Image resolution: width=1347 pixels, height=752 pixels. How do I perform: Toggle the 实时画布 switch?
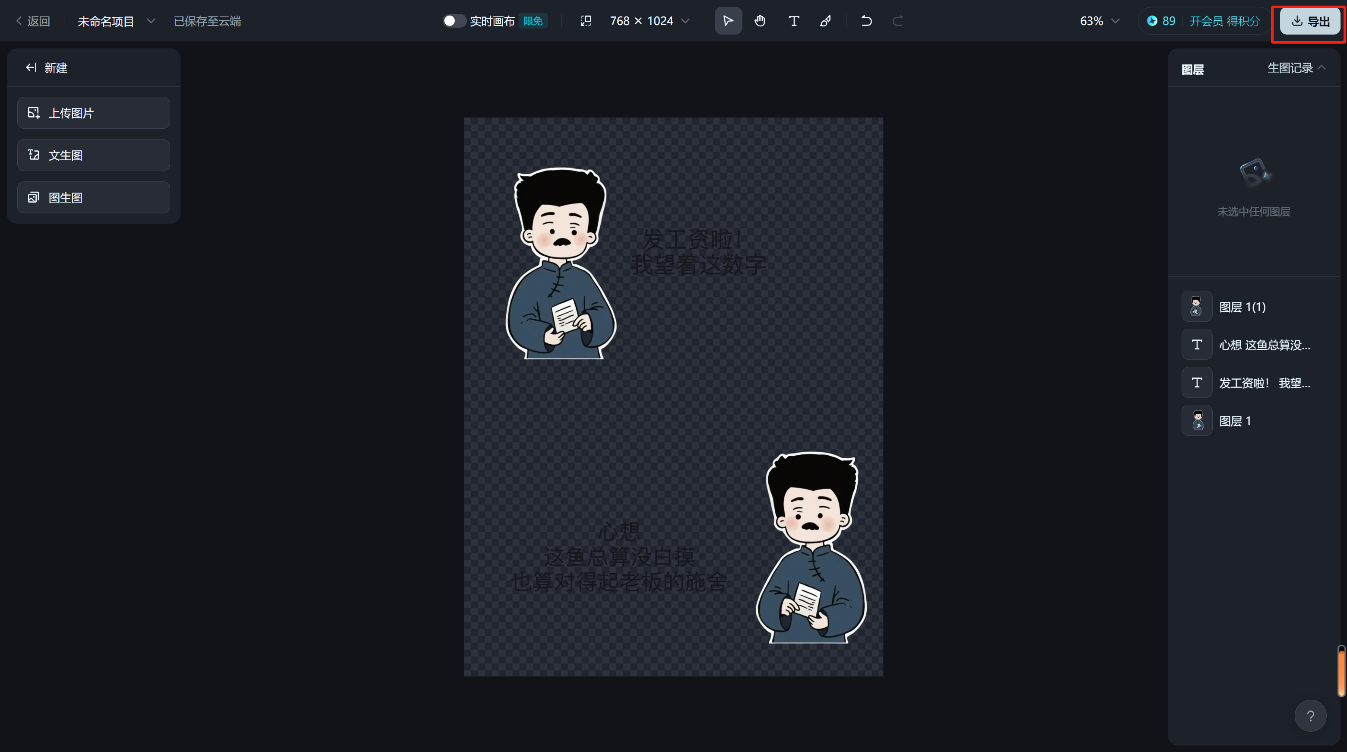click(453, 21)
